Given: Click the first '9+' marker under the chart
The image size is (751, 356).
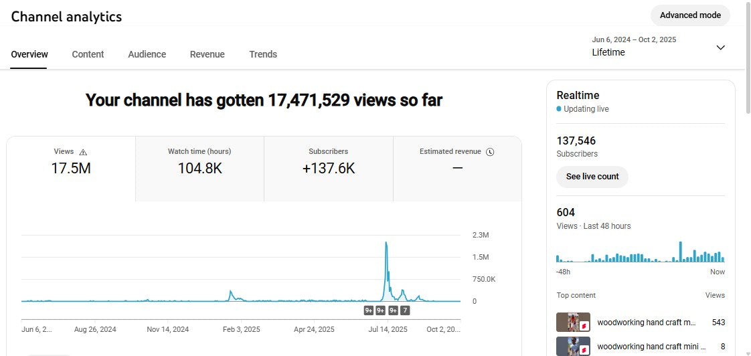Looking at the screenshot, I should [369, 310].
